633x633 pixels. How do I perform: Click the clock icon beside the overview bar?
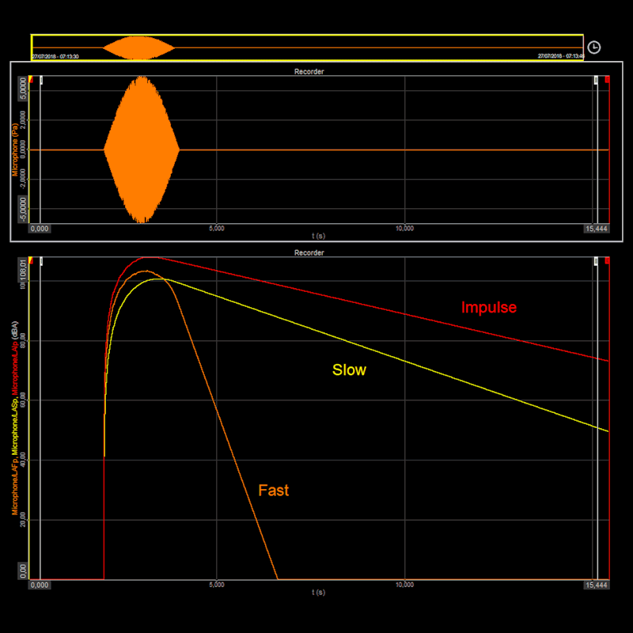[594, 47]
